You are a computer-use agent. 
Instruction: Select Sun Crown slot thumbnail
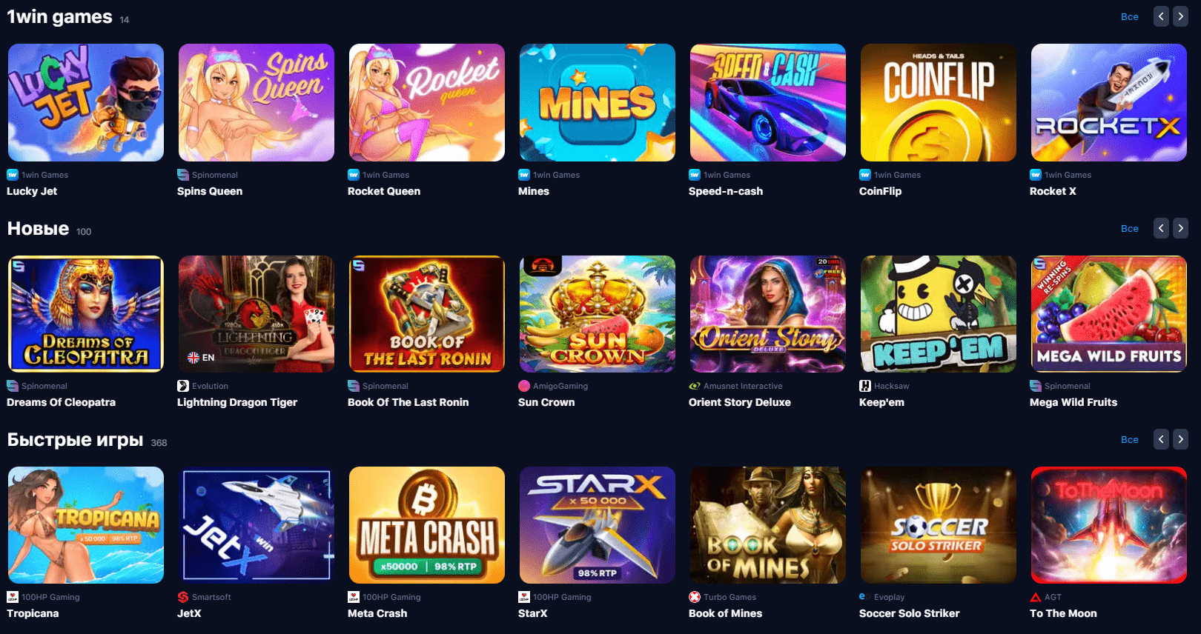[598, 314]
